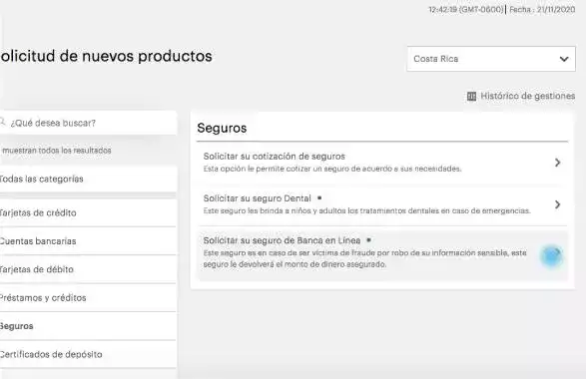Click the Histórico de gestiones table icon
Viewport: 586px width, 379px height.
pyautogui.click(x=471, y=97)
